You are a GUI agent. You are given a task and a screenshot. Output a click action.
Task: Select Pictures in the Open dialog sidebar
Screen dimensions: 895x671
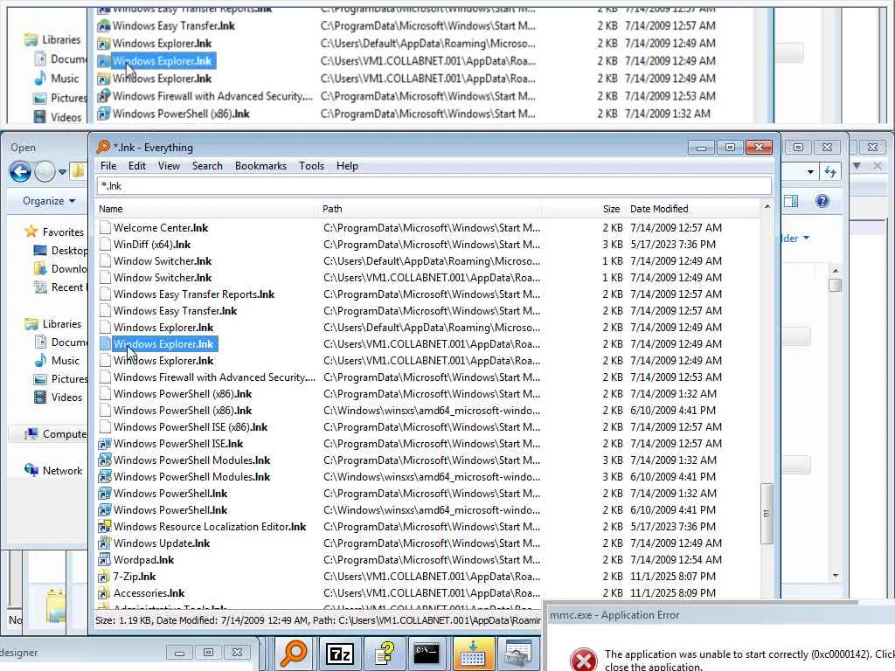pos(60,379)
